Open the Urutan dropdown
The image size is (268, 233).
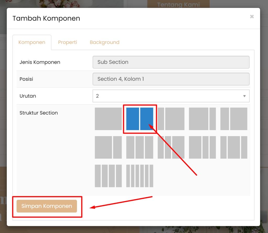[x=171, y=96]
